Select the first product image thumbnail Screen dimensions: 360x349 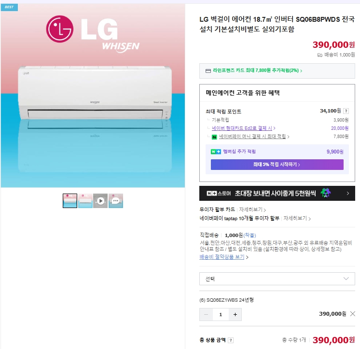coord(70,201)
